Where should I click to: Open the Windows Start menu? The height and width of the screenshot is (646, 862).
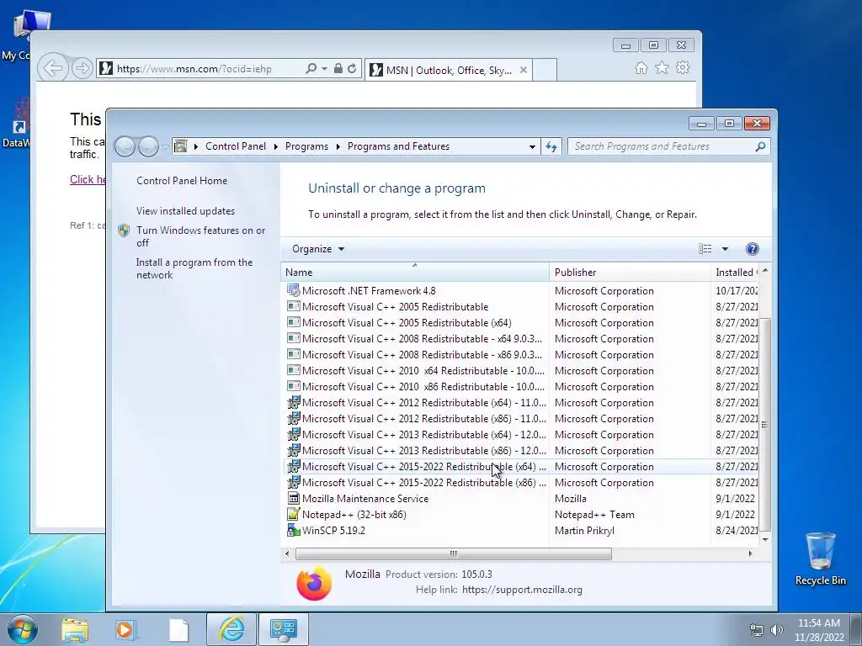(x=22, y=629)
